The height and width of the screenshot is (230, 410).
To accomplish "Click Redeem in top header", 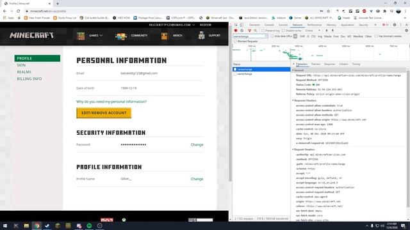I will point(206,25).
